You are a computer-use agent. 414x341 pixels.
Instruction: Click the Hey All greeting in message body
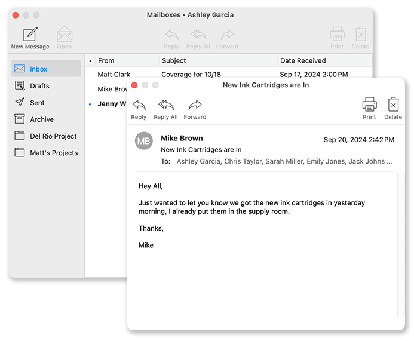click(151, 186)
